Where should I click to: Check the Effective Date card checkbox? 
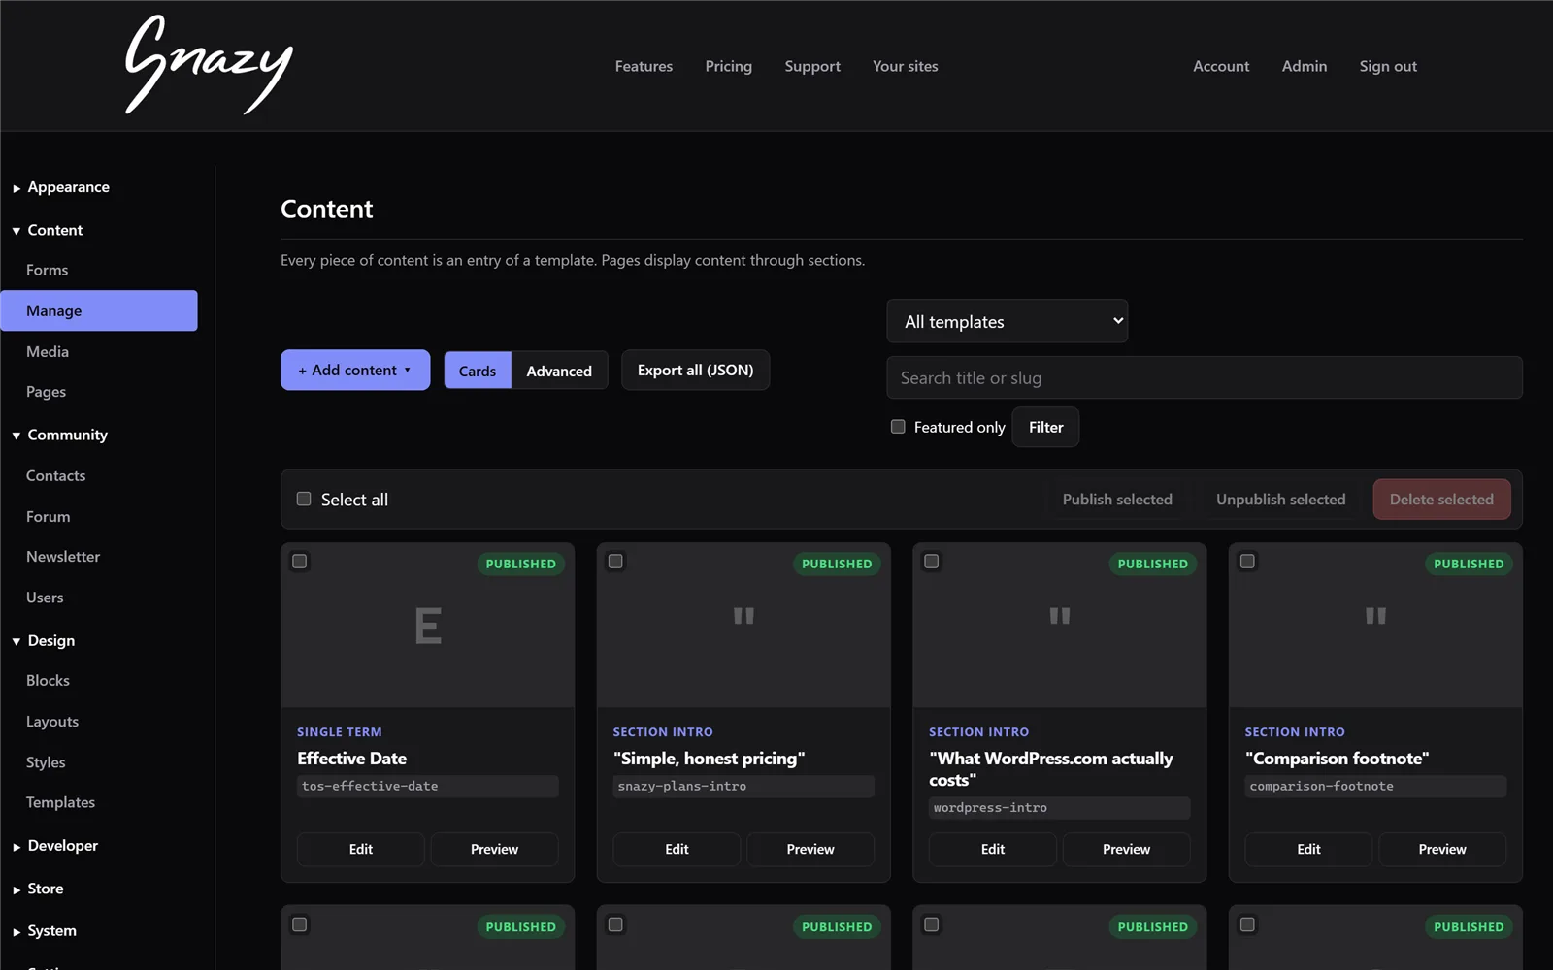pos(300,562)
